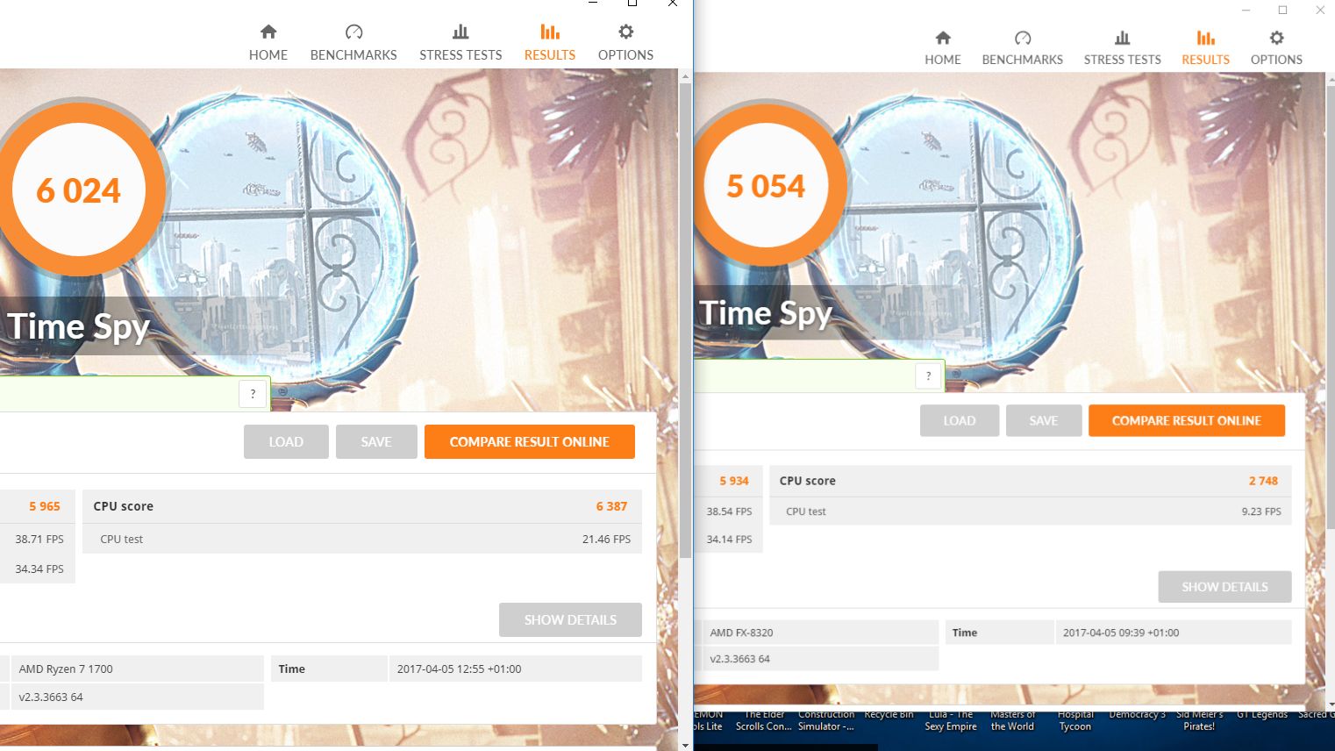Click Compare Result Online for 5 054 score
1335x751 pixels.
tap(1187, 421)
